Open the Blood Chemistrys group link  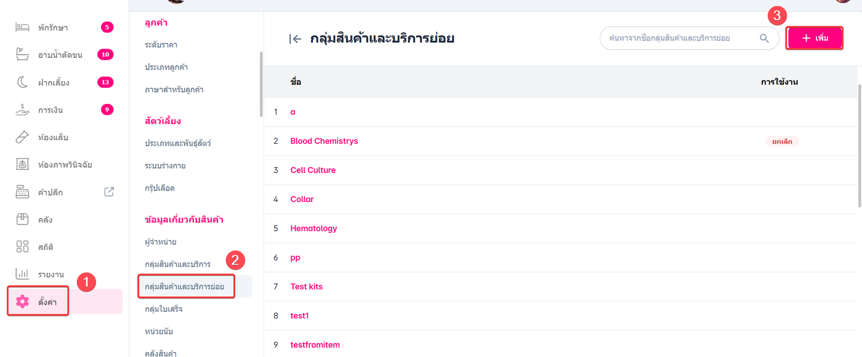[x=324, y=141]
